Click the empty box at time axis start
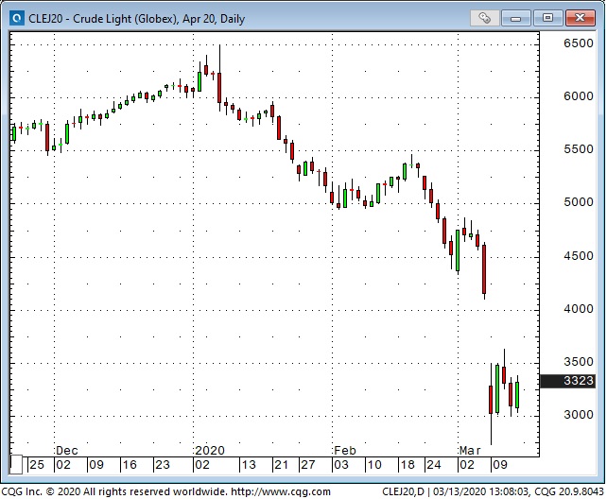The height and width of the screenshot is (499, 607). pos(16,464)
